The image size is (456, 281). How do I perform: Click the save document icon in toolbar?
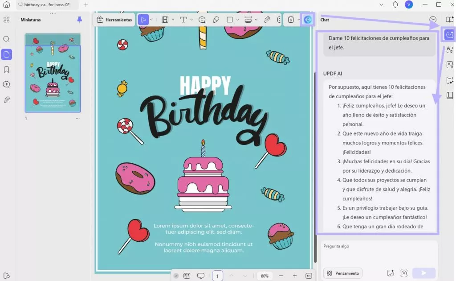[291, 20]
